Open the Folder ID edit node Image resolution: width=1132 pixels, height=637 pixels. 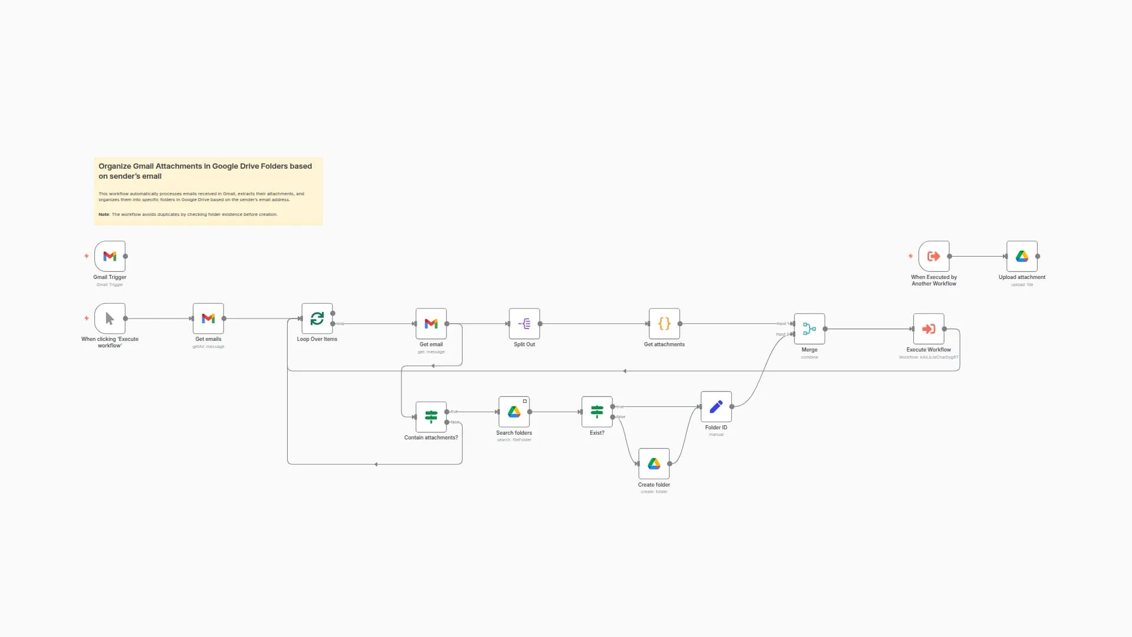tap(716, 406)
